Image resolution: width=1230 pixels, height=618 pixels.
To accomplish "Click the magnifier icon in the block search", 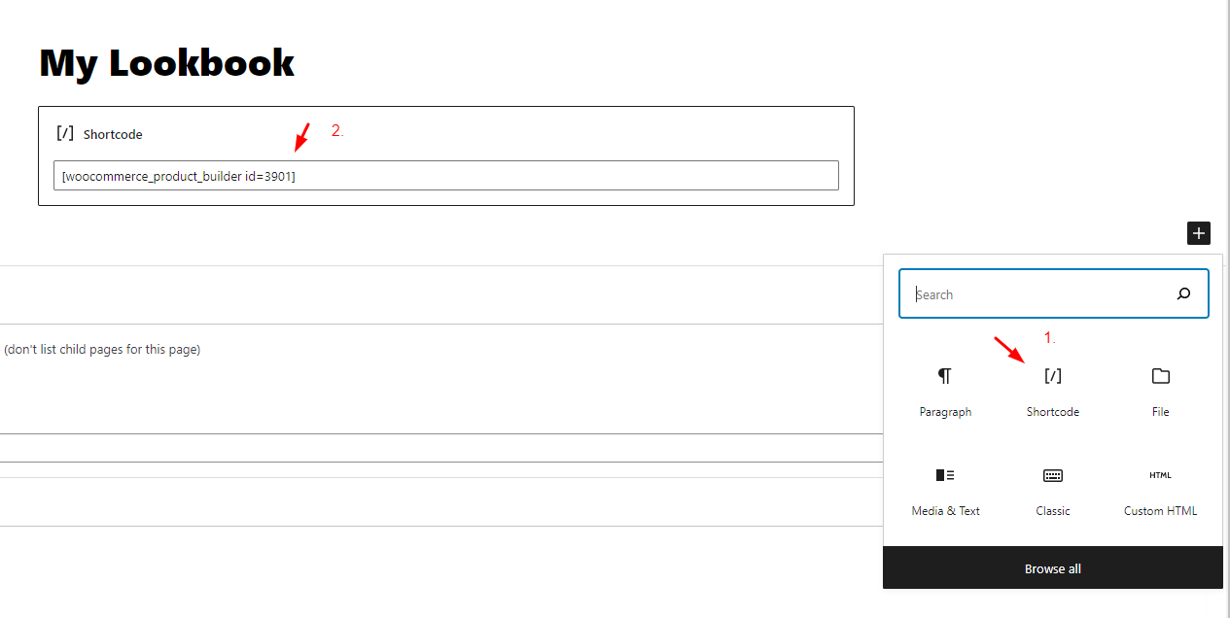I will coord(1183,294).
